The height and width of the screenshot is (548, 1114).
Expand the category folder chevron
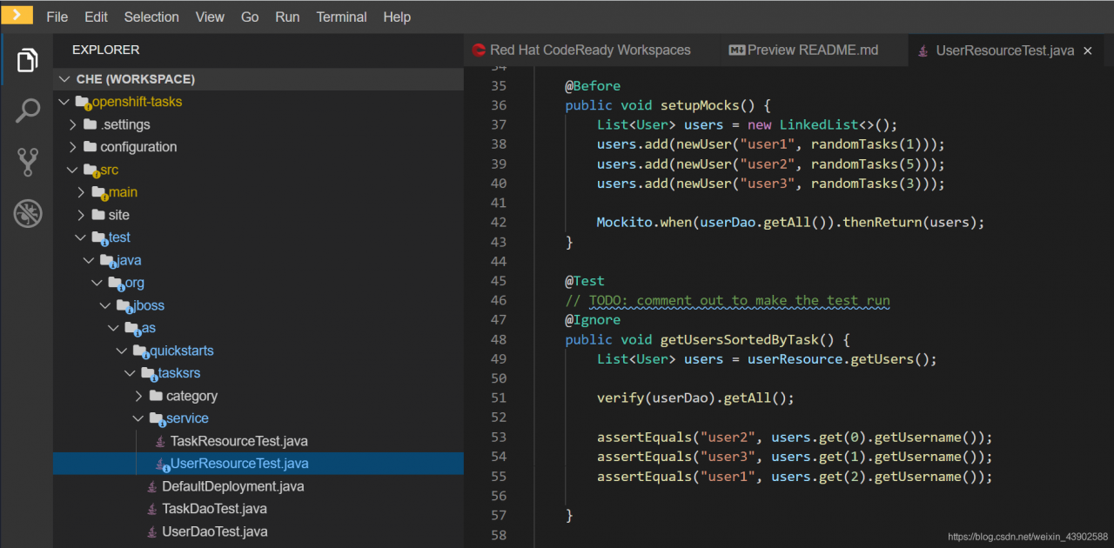pyautogui.click(x=139, y=396)
